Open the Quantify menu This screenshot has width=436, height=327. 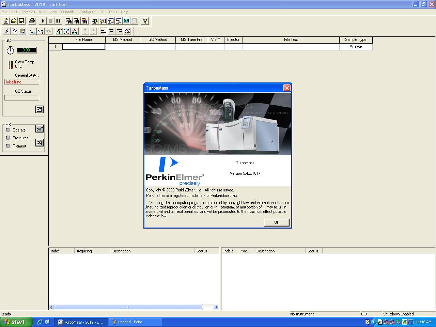click(x=68, y=12)
